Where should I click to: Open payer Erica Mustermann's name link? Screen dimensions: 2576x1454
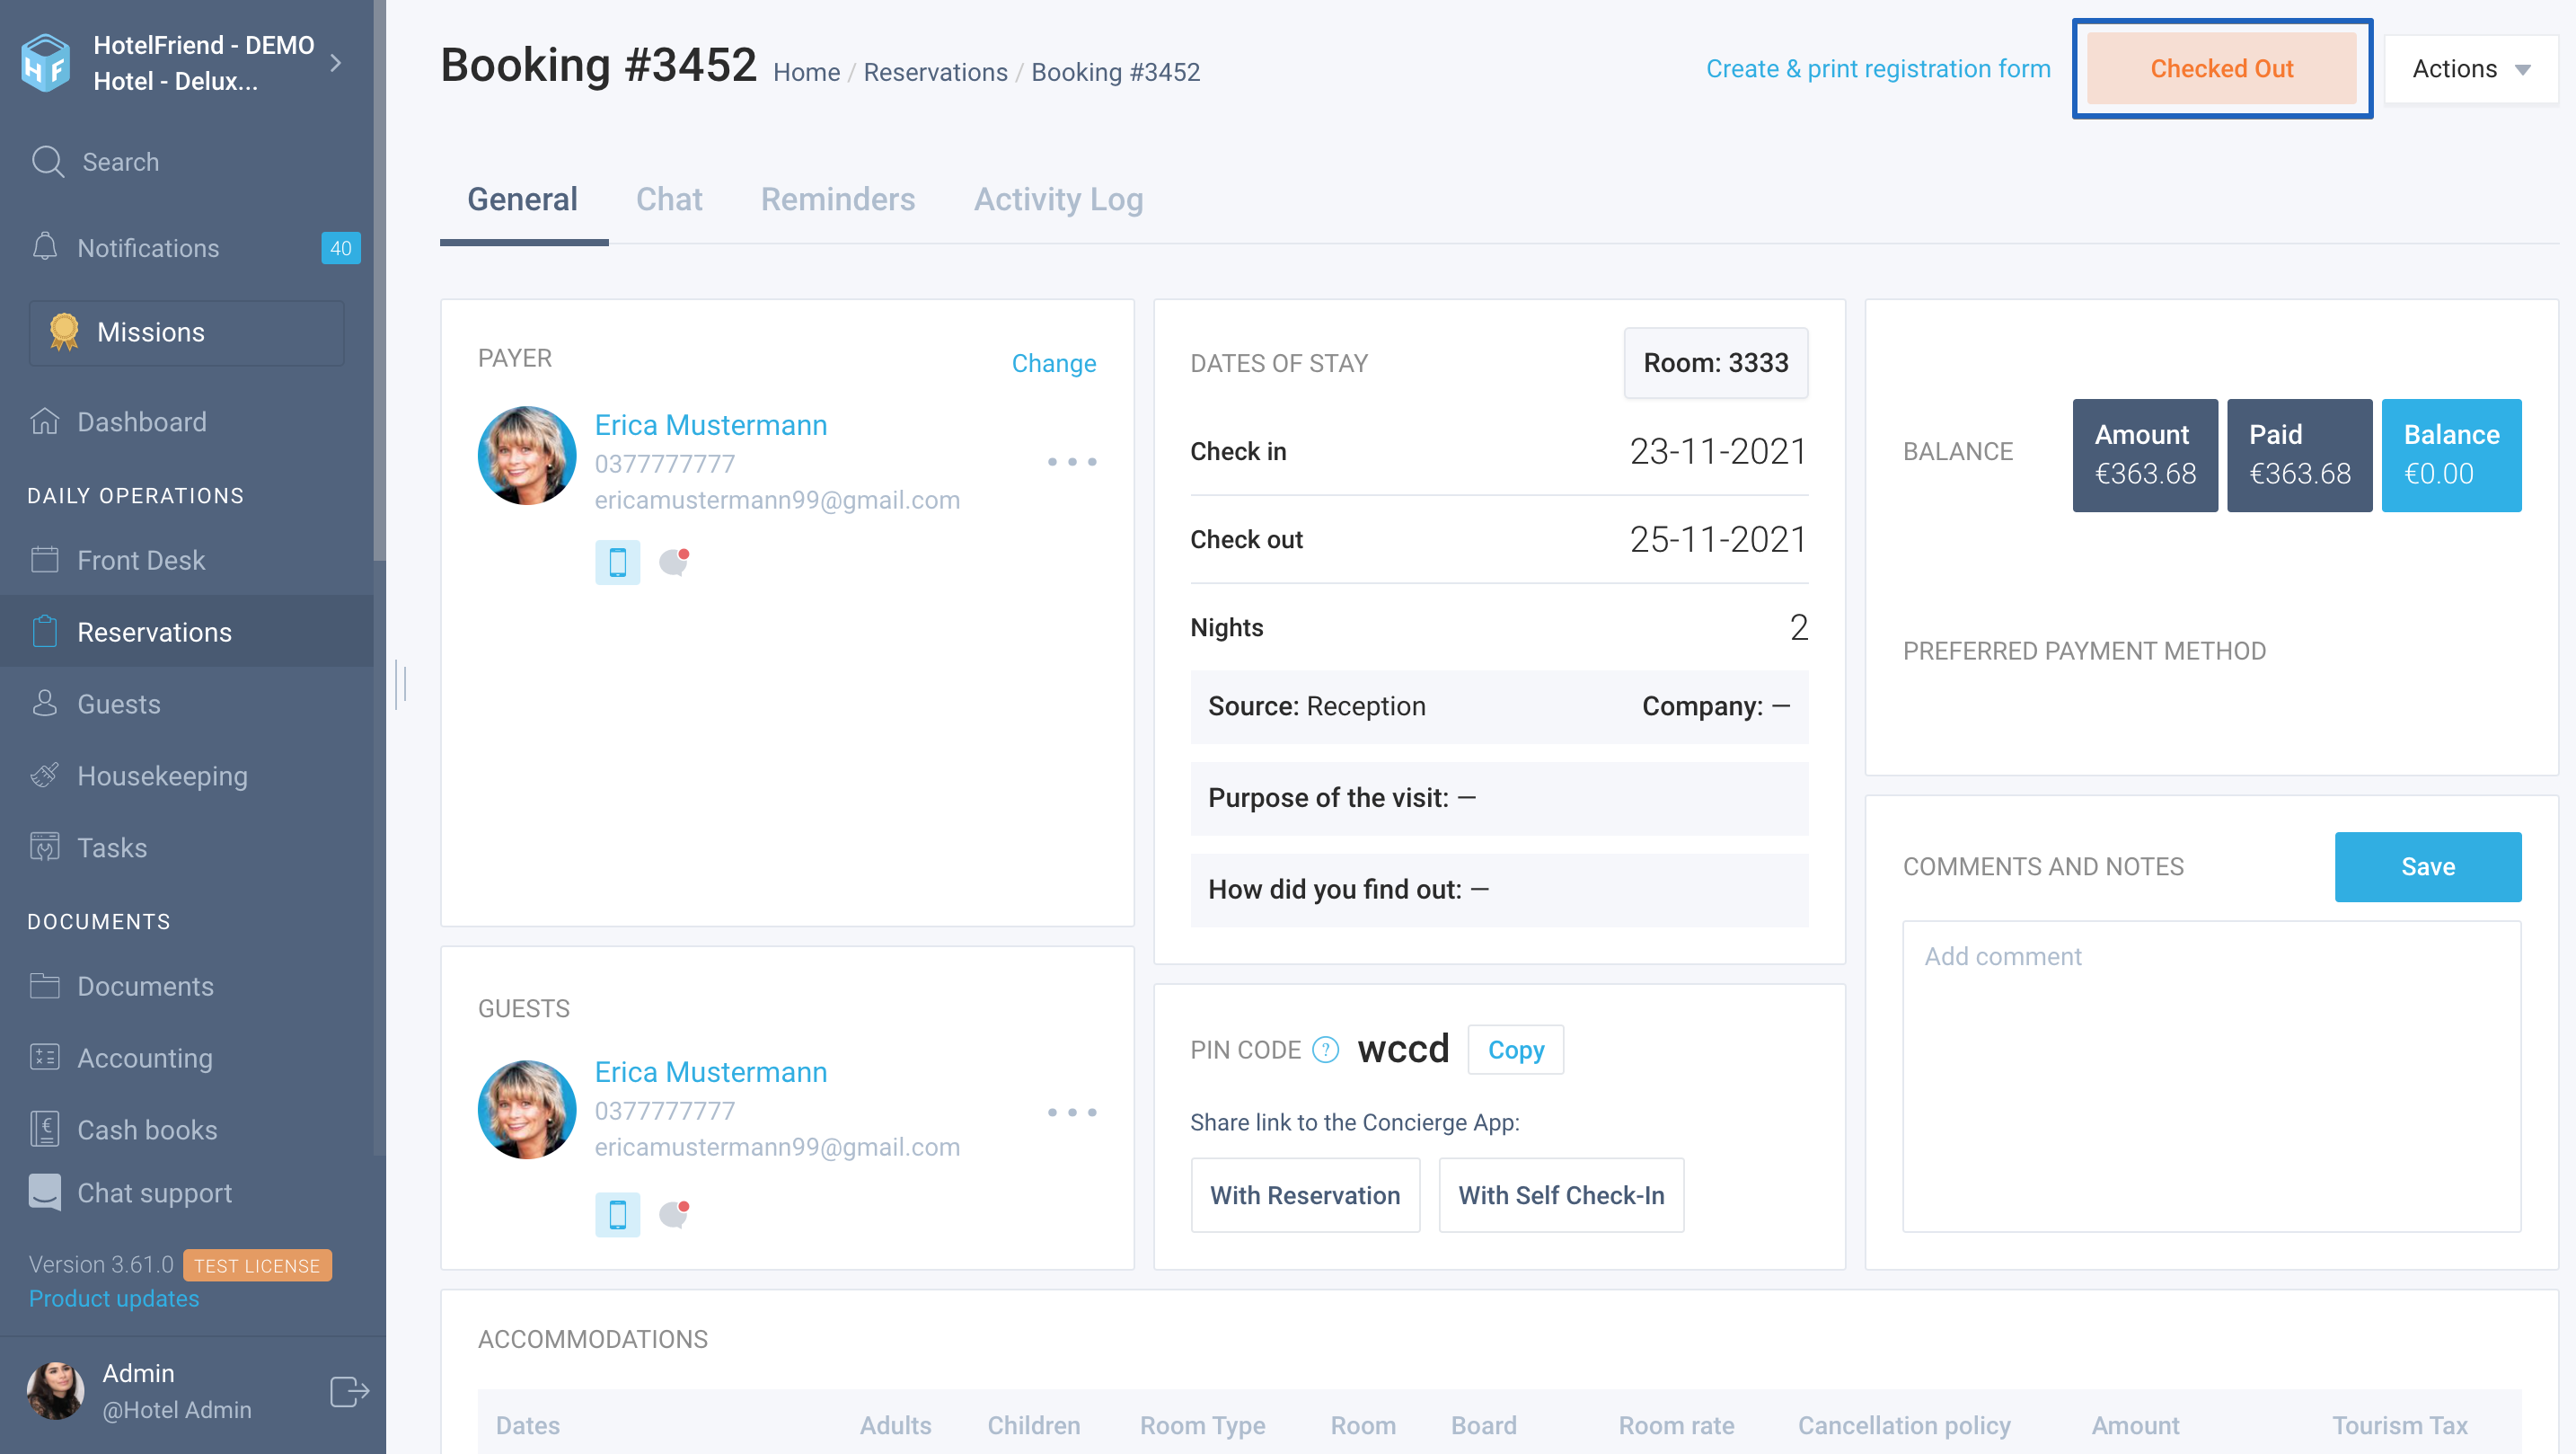(711, 425)
